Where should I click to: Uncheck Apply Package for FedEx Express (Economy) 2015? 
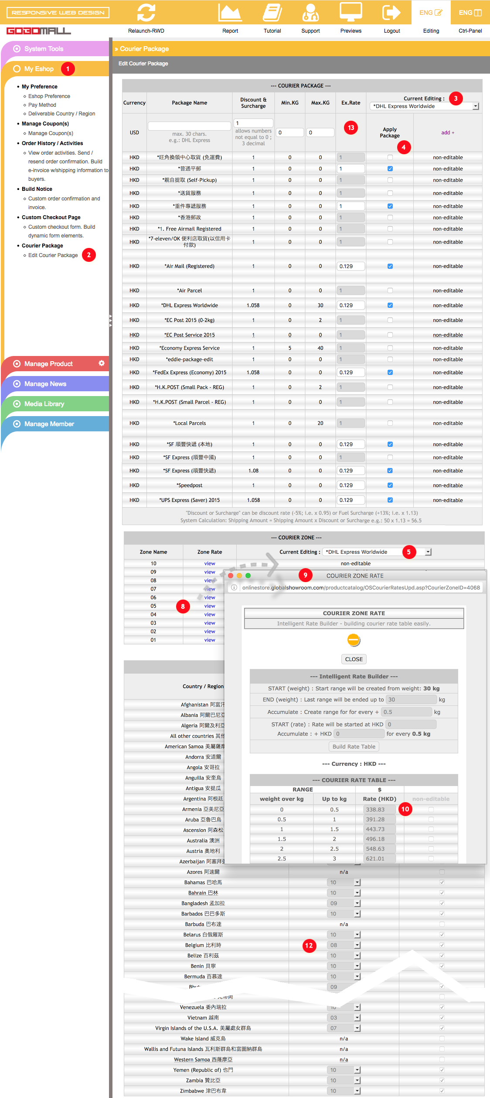pos(390,373)
